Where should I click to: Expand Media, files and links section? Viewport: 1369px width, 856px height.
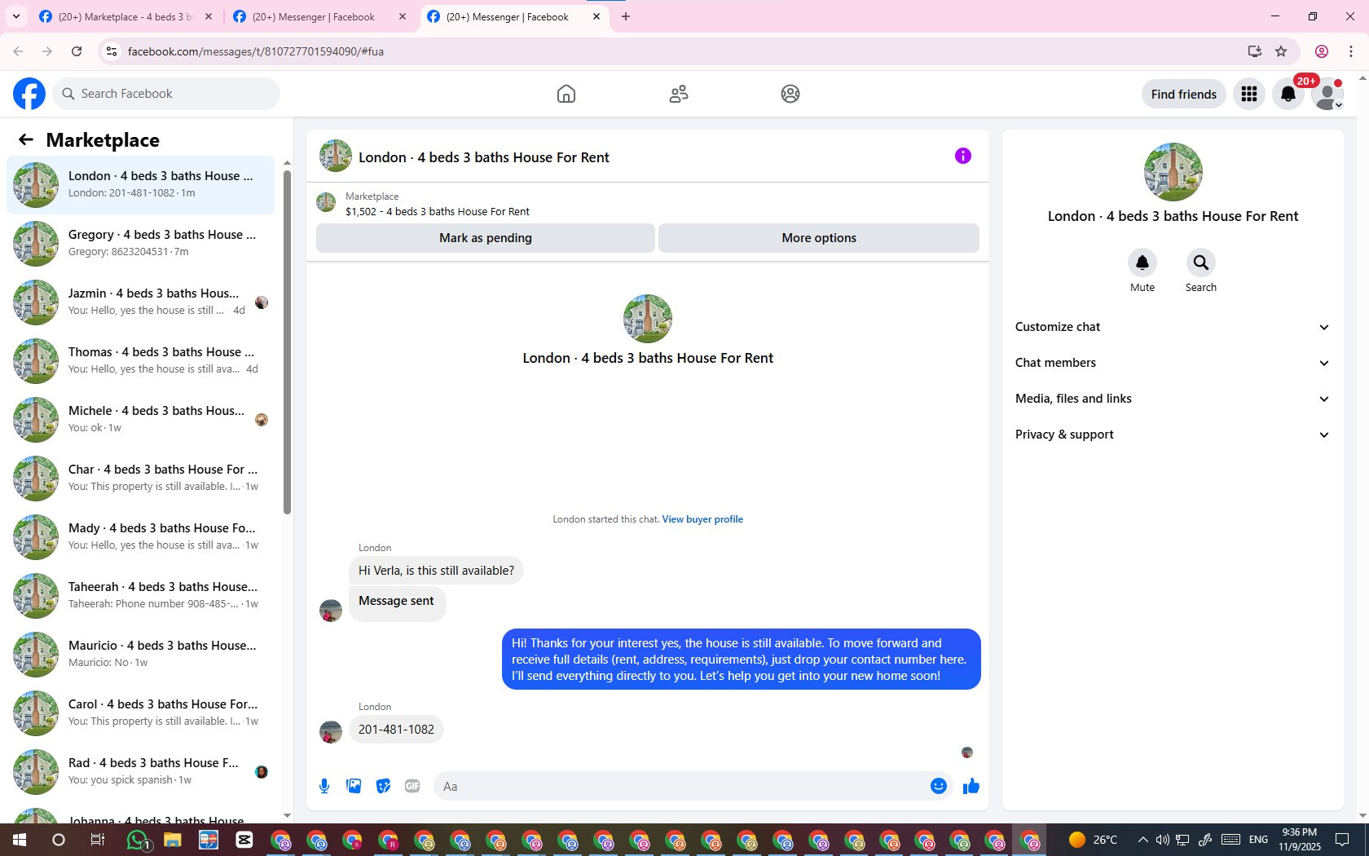(1173, 399)
